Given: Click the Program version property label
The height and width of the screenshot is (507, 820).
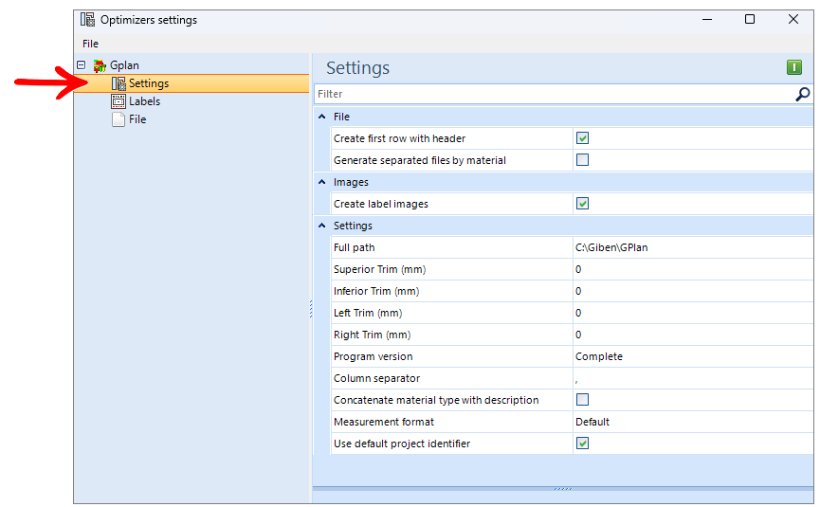Looking at the screenshot, I should pos(373,356).
